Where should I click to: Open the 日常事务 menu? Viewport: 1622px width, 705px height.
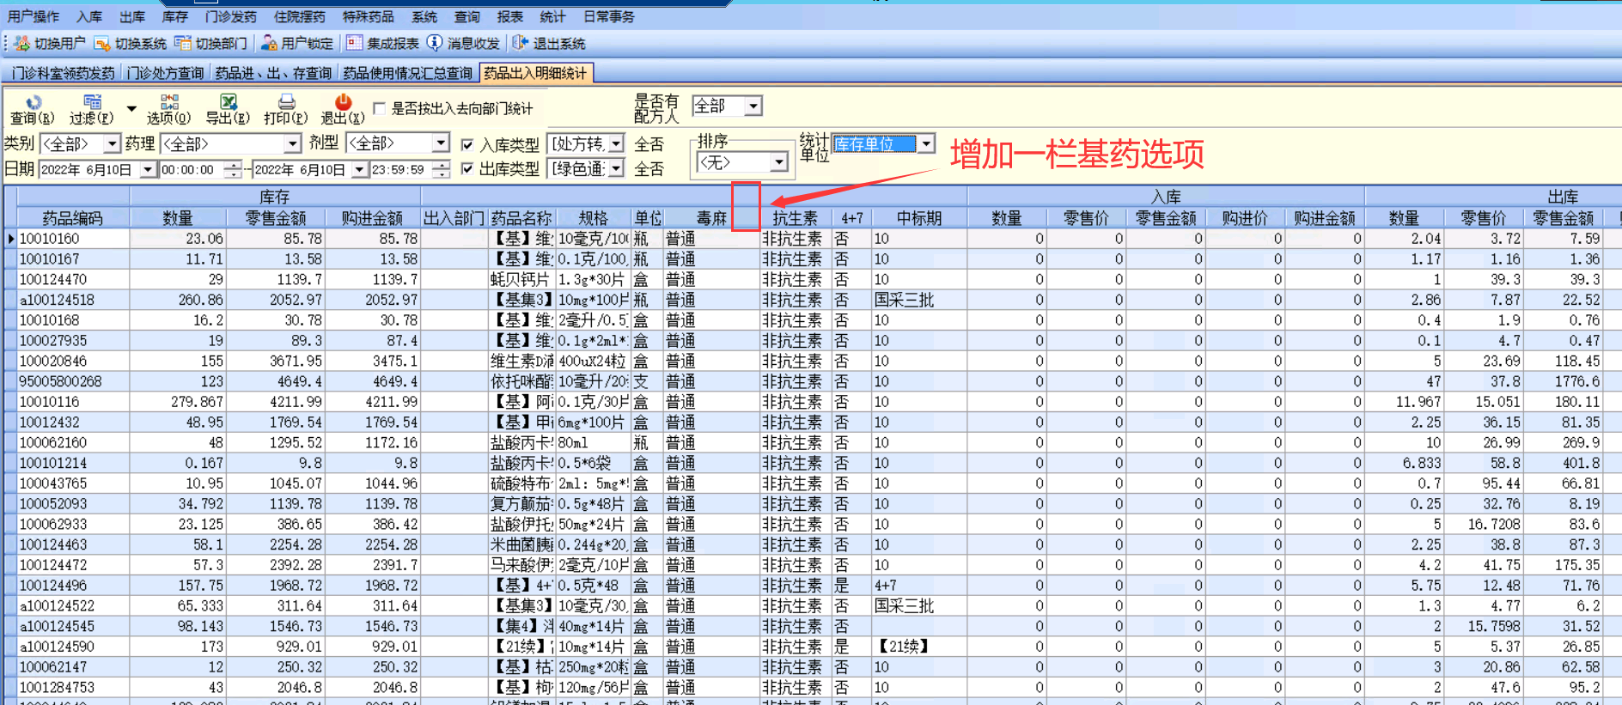[609, 16]
